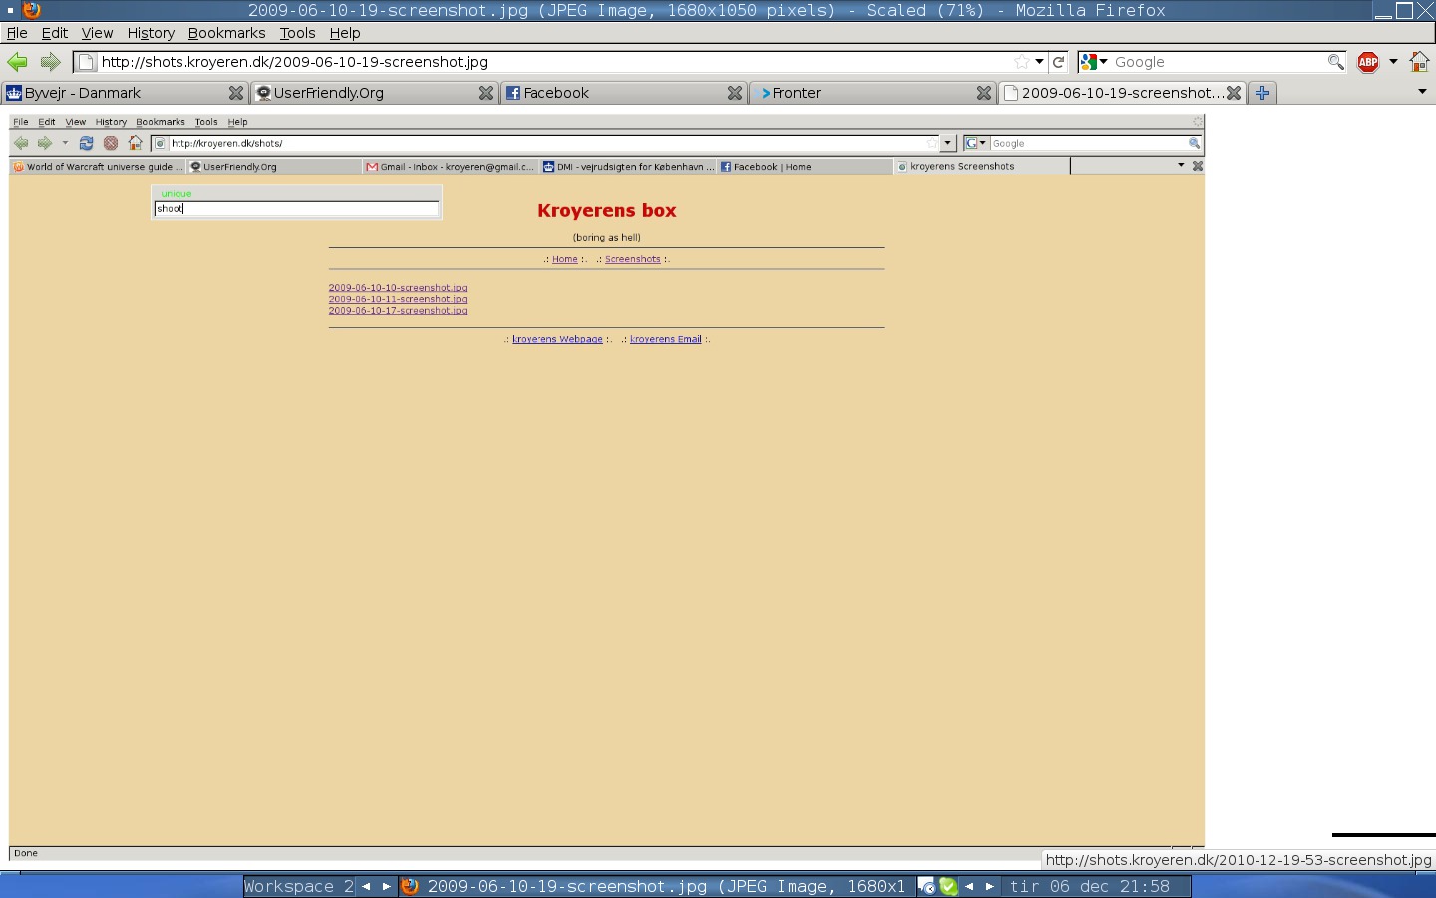Close the Fronter tab

pyautogui.click(x=984, y=93)
